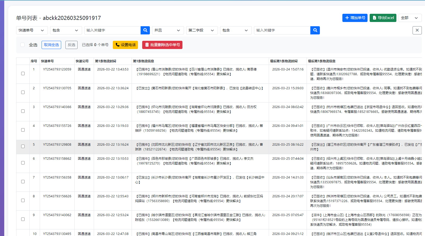Viewport: 425px width, 236px height.
Task: Focus the first 输入关键字 input field
Action: (x=113, y=30)
